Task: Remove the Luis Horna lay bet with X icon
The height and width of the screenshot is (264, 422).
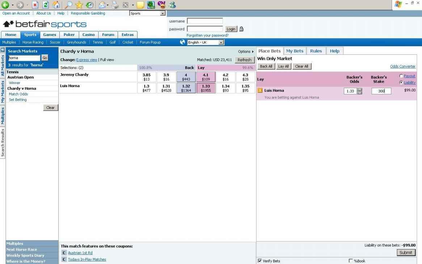Action: click(x=260, y=91)
